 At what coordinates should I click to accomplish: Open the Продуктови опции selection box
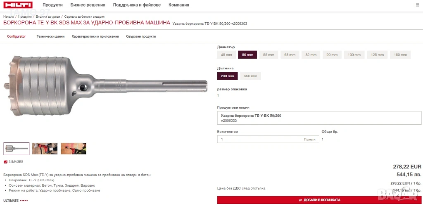click(x=319, y=118)
